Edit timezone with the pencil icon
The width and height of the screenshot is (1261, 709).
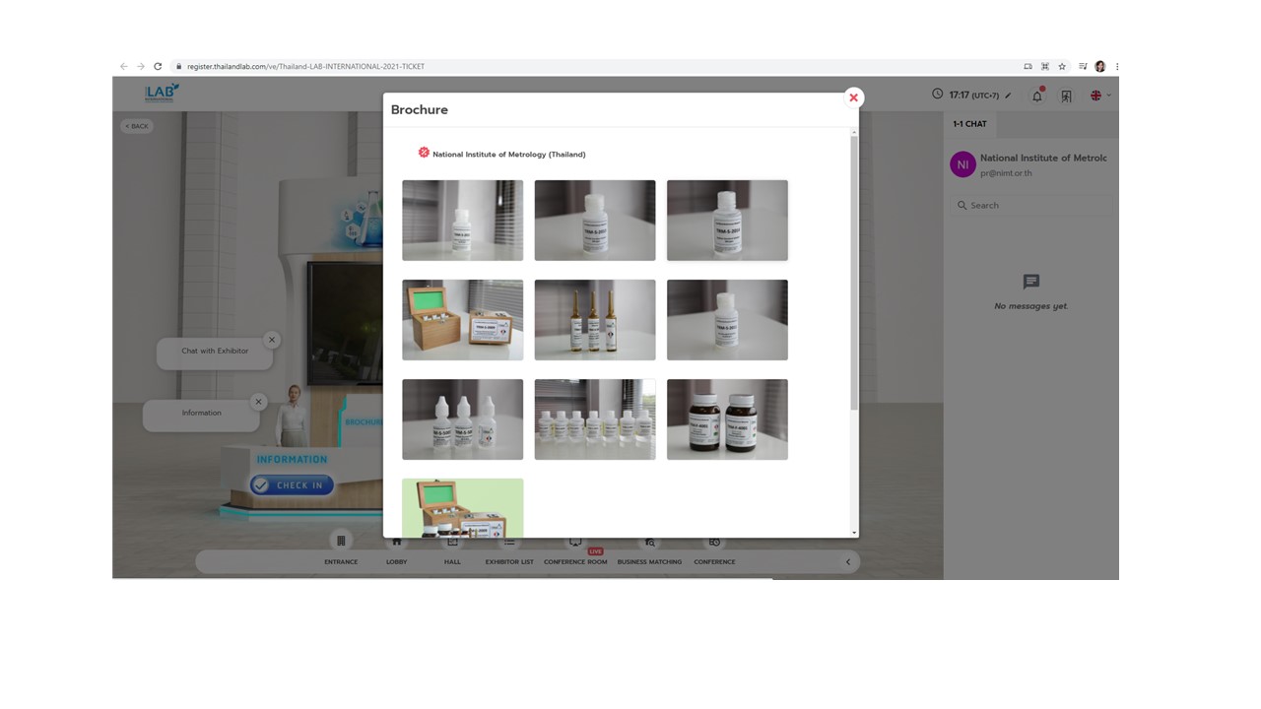[1008, 96]
